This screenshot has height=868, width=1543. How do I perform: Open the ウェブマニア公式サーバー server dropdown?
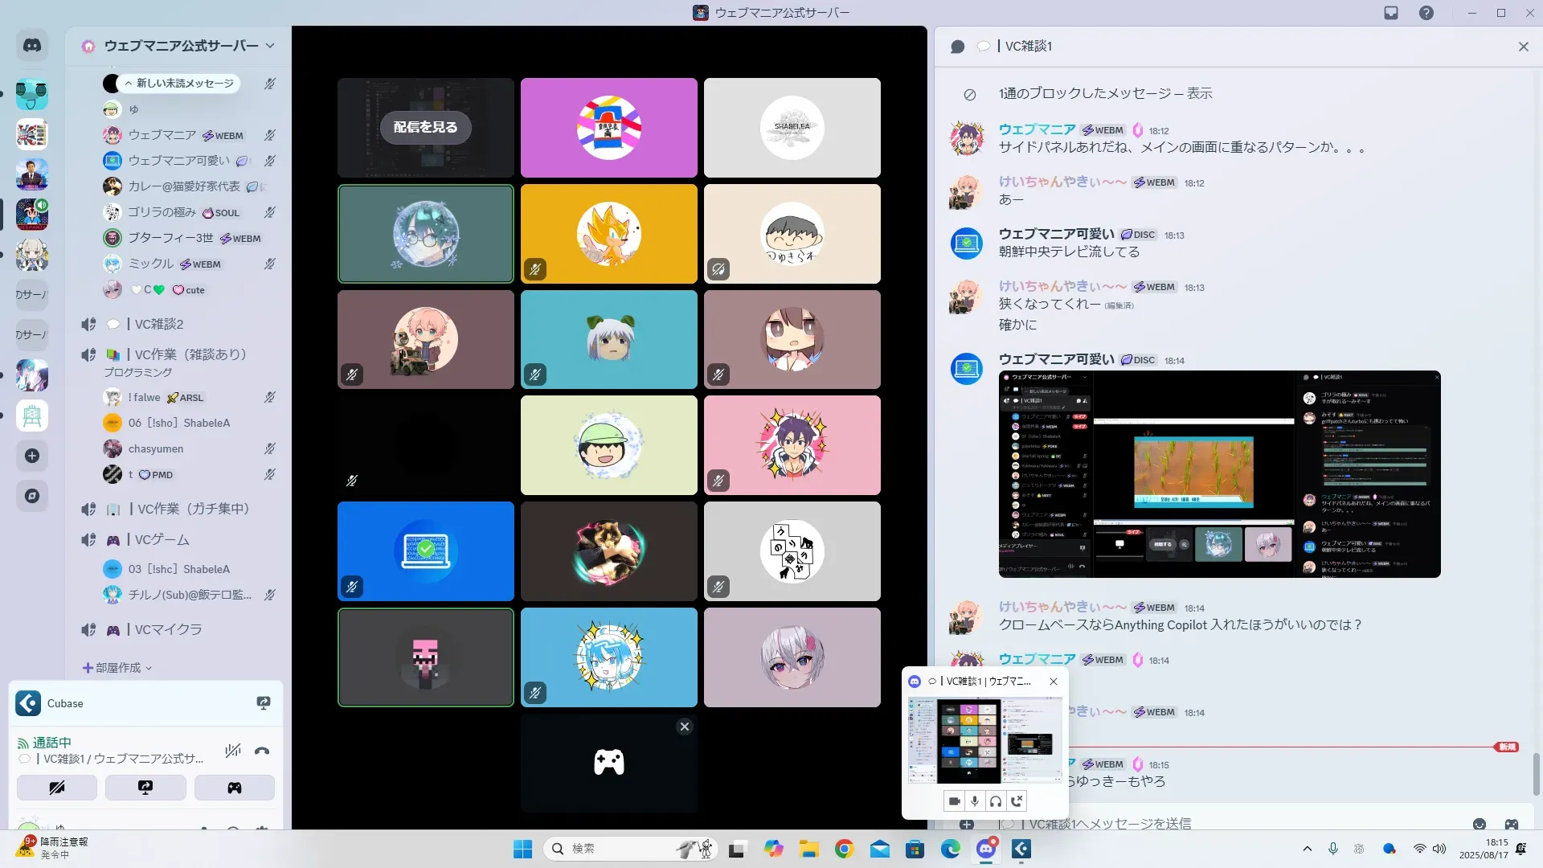270,46
